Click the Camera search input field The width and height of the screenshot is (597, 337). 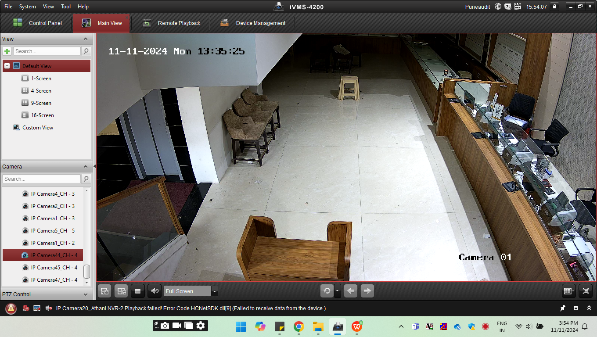(x=42, y=179)
